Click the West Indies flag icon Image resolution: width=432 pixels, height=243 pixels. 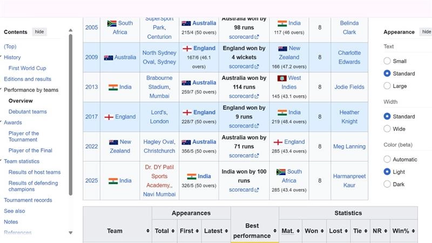[x=281, y=78]
